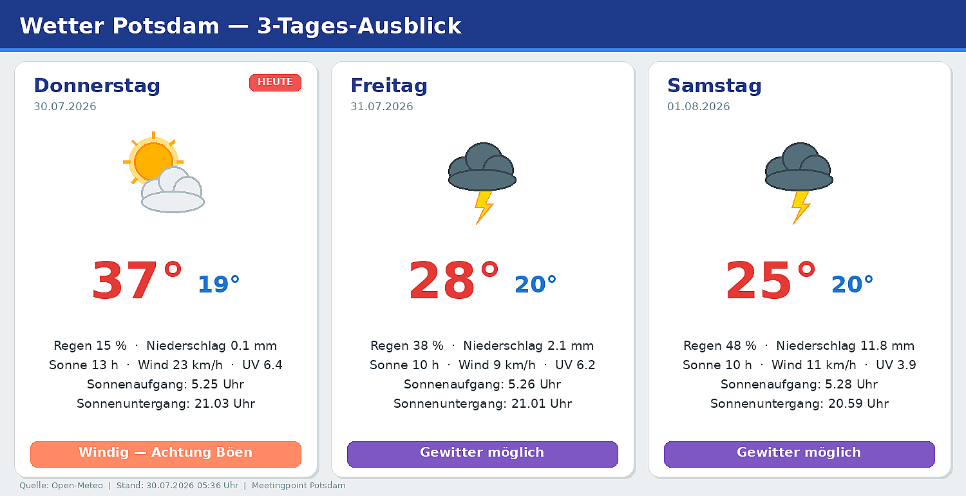Click the Sonnenuntergang: 21.01 Uhr line on Freitag
Viewport: 966px width, 496px height.
coord(482,404)
